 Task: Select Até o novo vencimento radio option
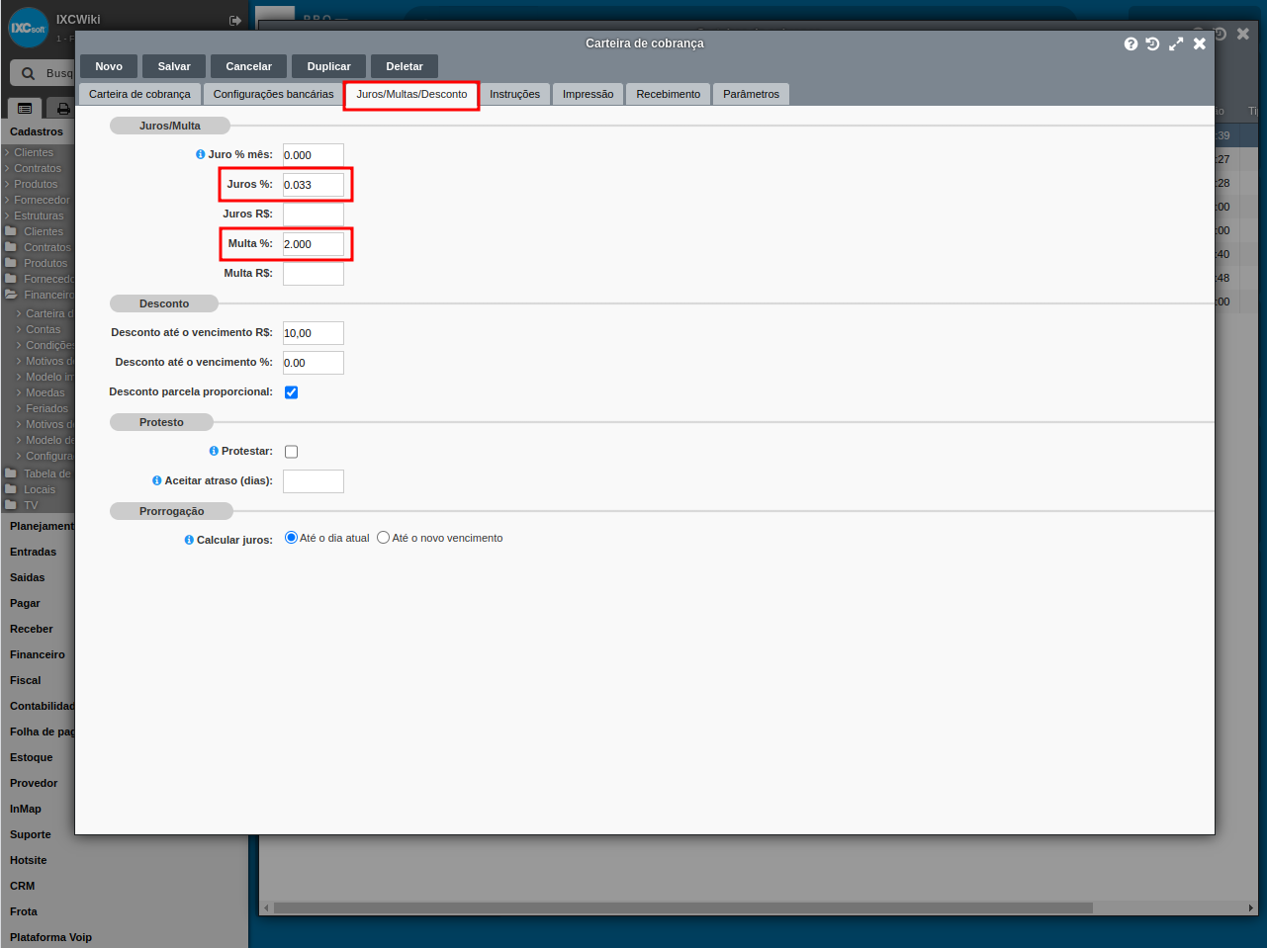coord(383,538)
